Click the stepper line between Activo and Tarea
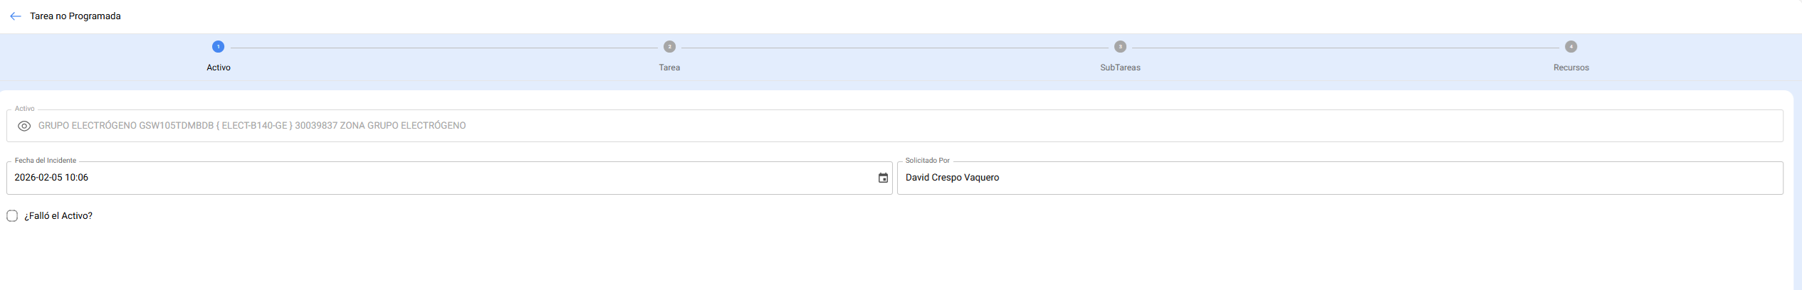The width and height of the screenshot is (1802, 290). point(444,48)
